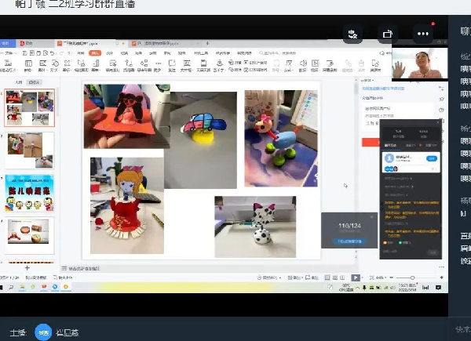Add a comment with the Comment tool
This screenshot has width=471, height=341.
172,65
